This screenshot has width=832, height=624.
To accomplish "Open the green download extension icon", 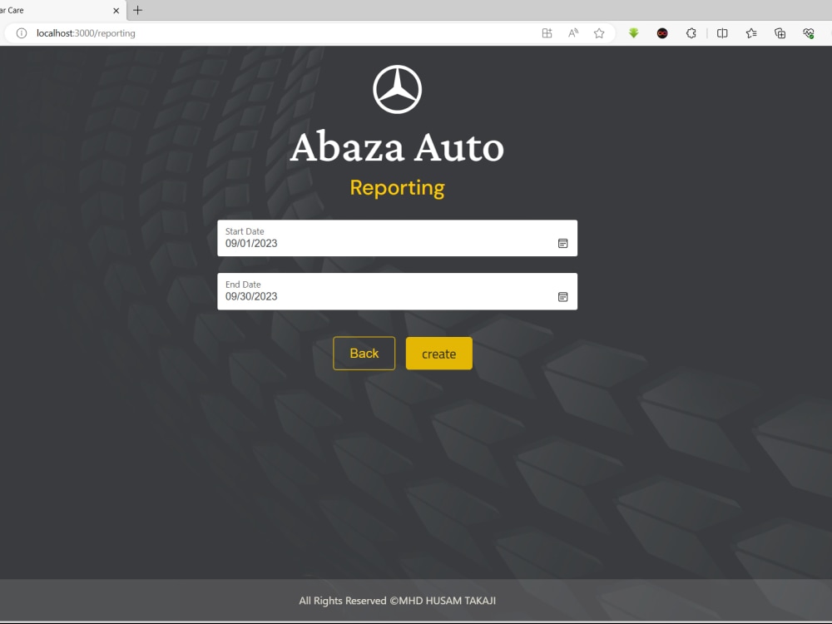I will 633,33.
